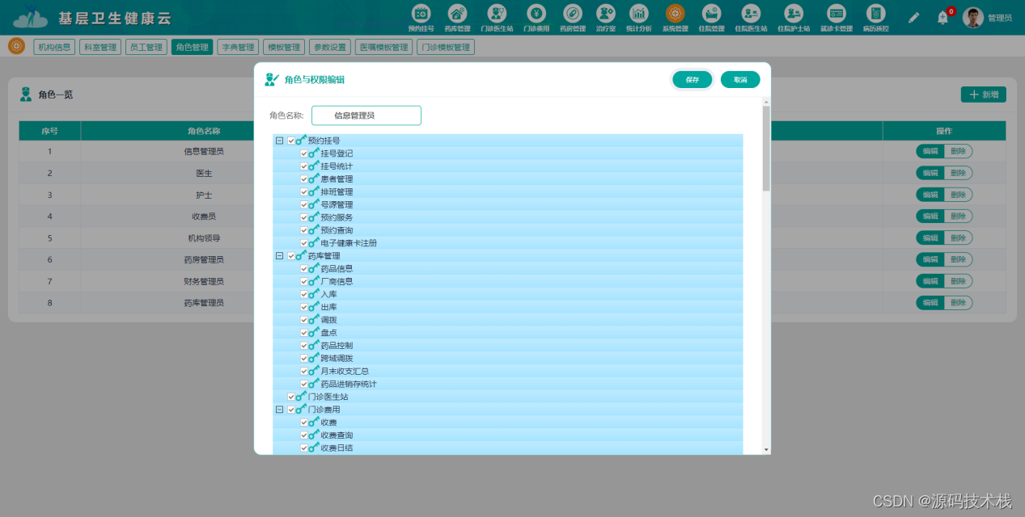Focus the 角色名称 input field

pyautogui.click(x=366, y=116)
